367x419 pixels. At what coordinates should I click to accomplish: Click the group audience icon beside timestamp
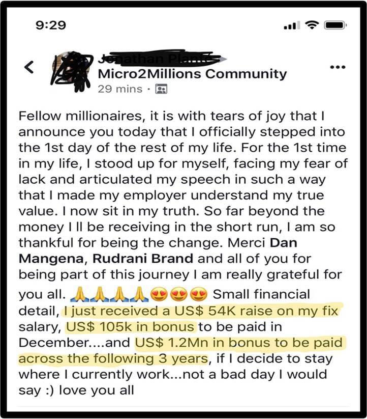(161, 89)
